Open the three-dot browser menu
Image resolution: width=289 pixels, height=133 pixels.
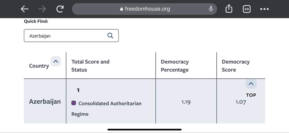click(264, 9)
